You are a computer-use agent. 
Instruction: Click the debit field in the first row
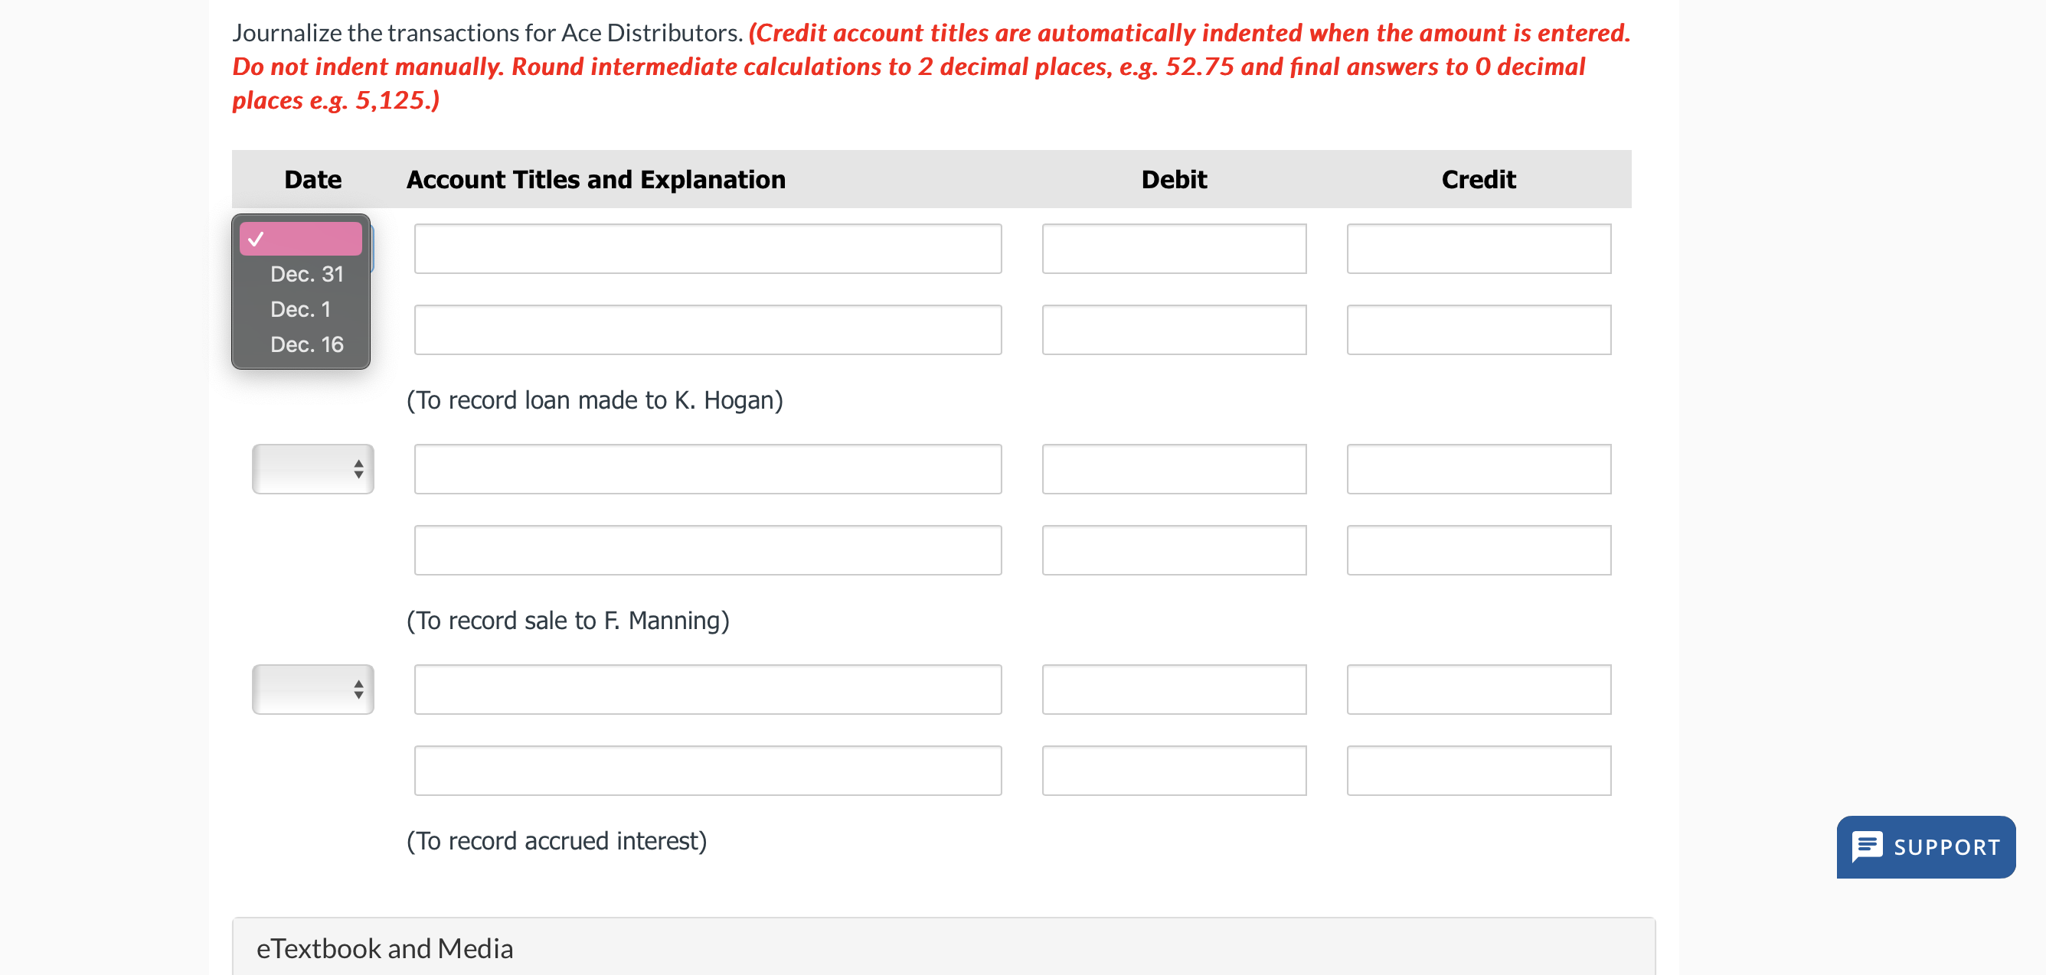click(x=1173, y=249)
